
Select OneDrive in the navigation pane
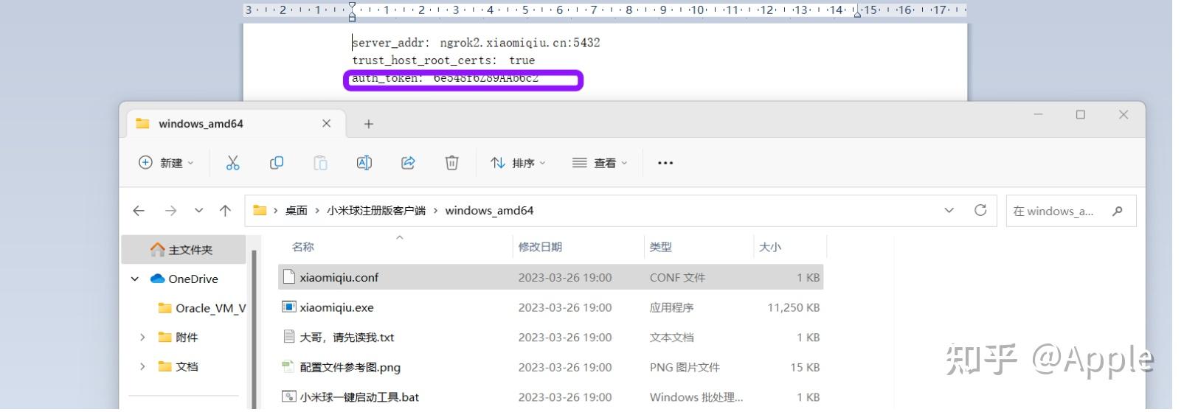(184, 279)
